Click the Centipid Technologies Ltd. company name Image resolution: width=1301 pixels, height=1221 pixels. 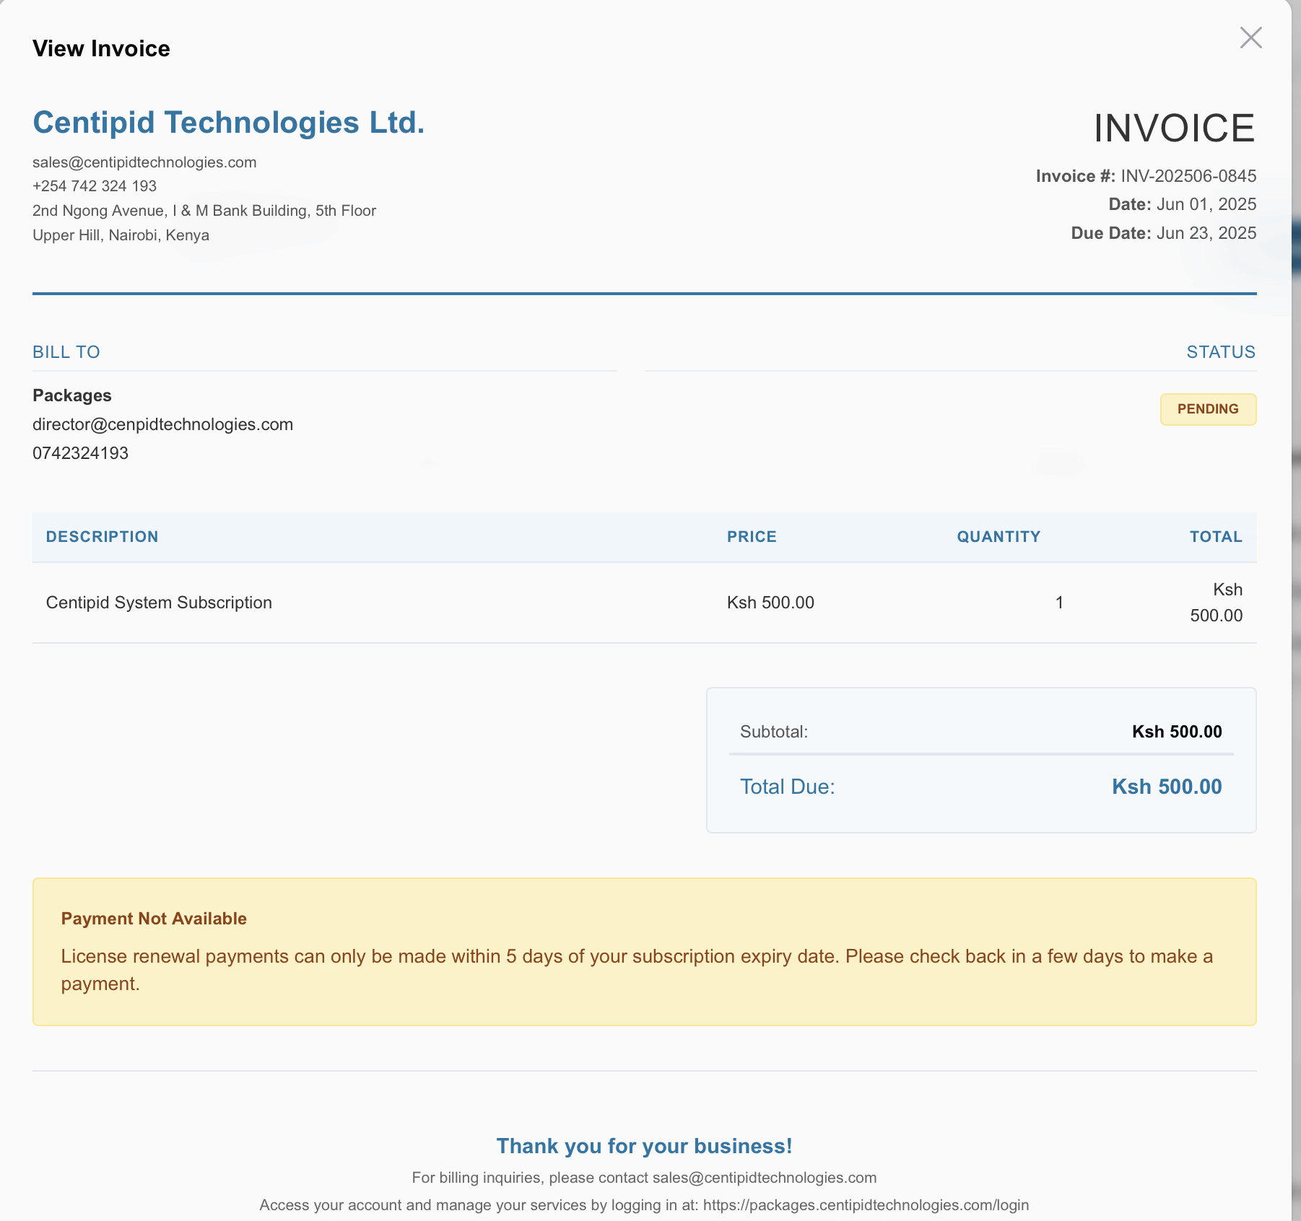228,123
